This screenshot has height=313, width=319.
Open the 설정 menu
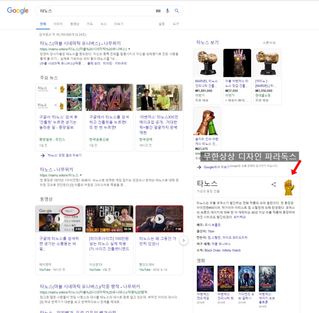(x=161, y=24)
